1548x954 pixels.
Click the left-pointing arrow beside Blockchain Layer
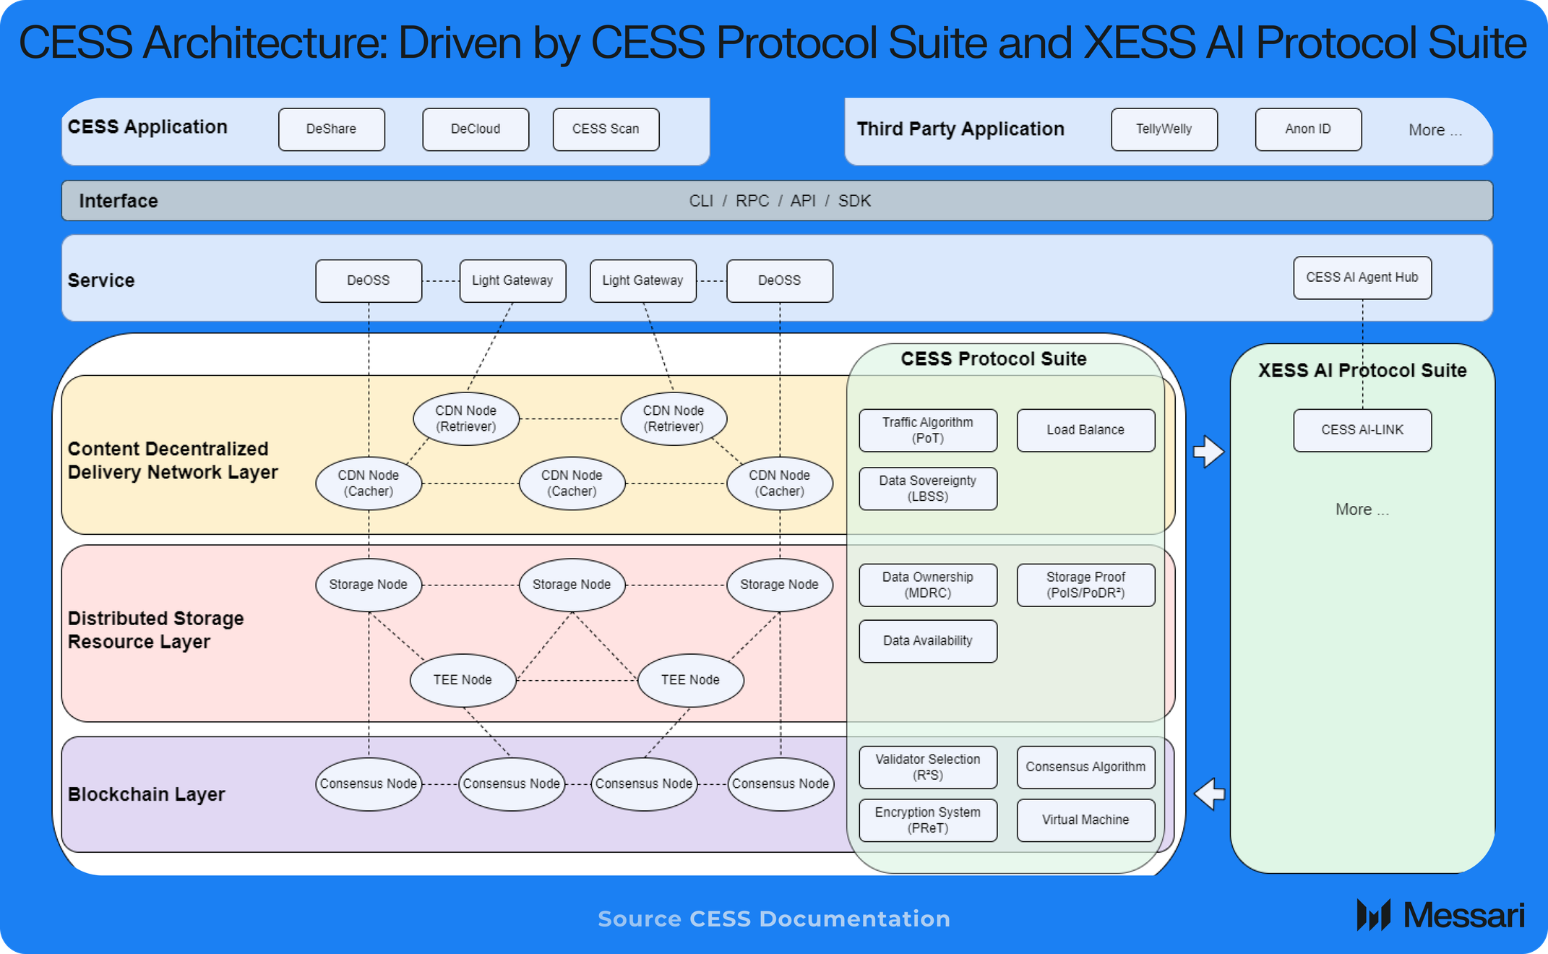1209,794
